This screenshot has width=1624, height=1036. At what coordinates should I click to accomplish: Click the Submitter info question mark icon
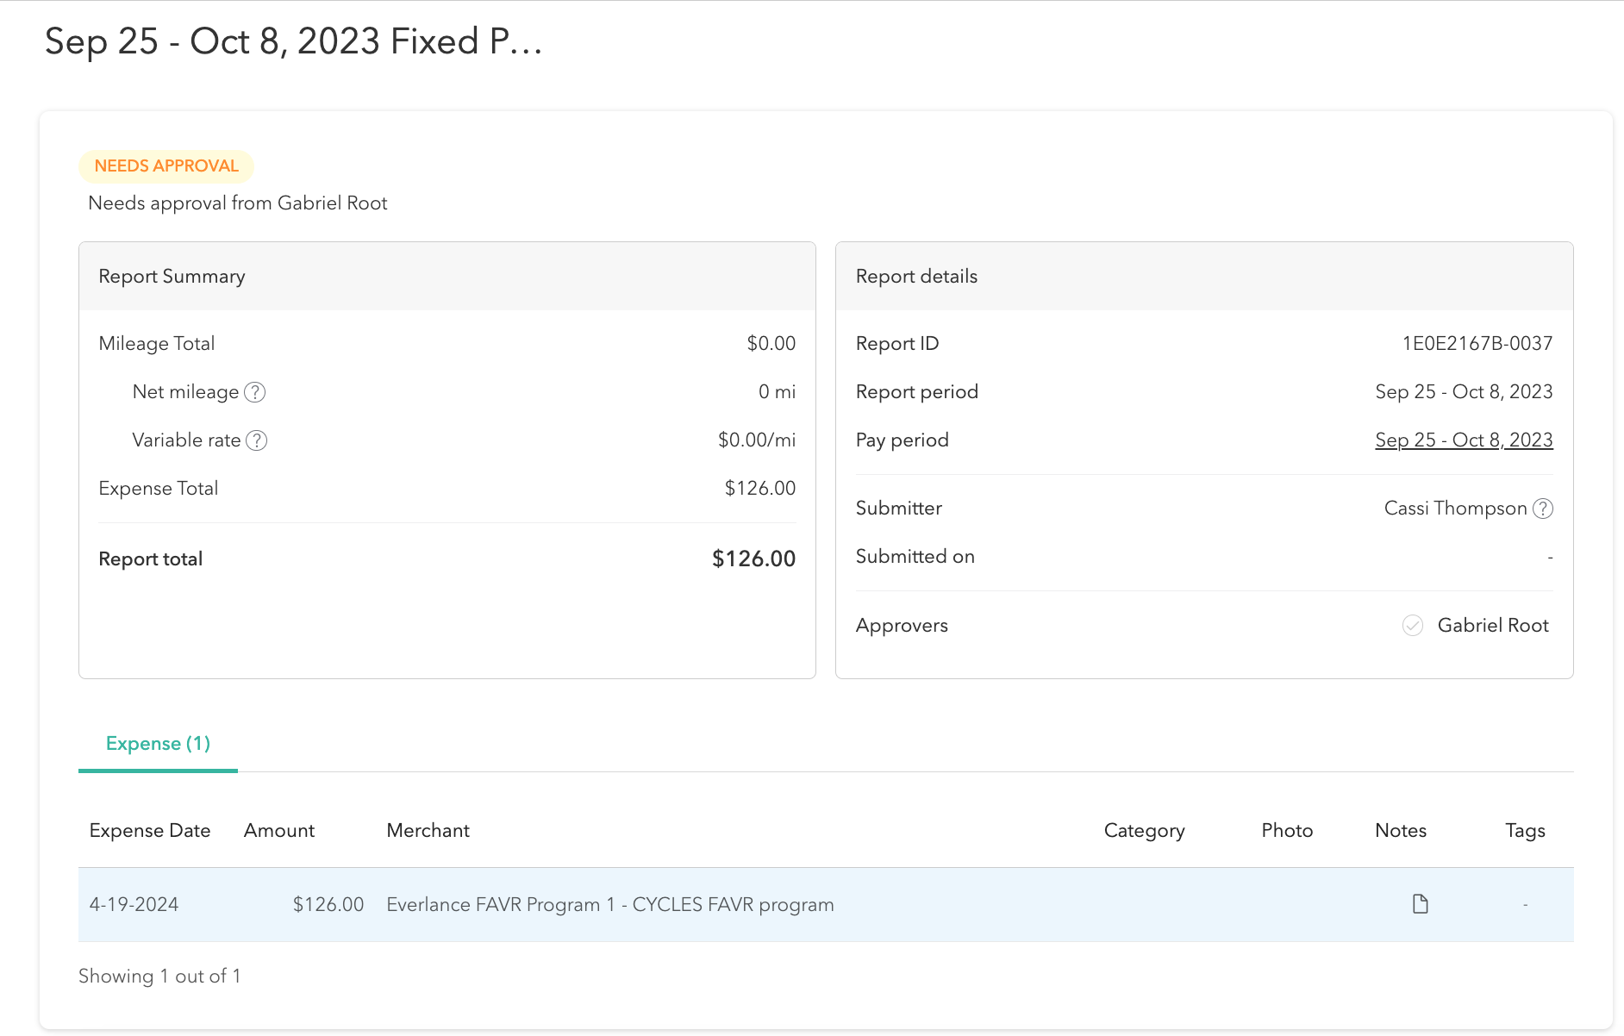[1542, 509]
